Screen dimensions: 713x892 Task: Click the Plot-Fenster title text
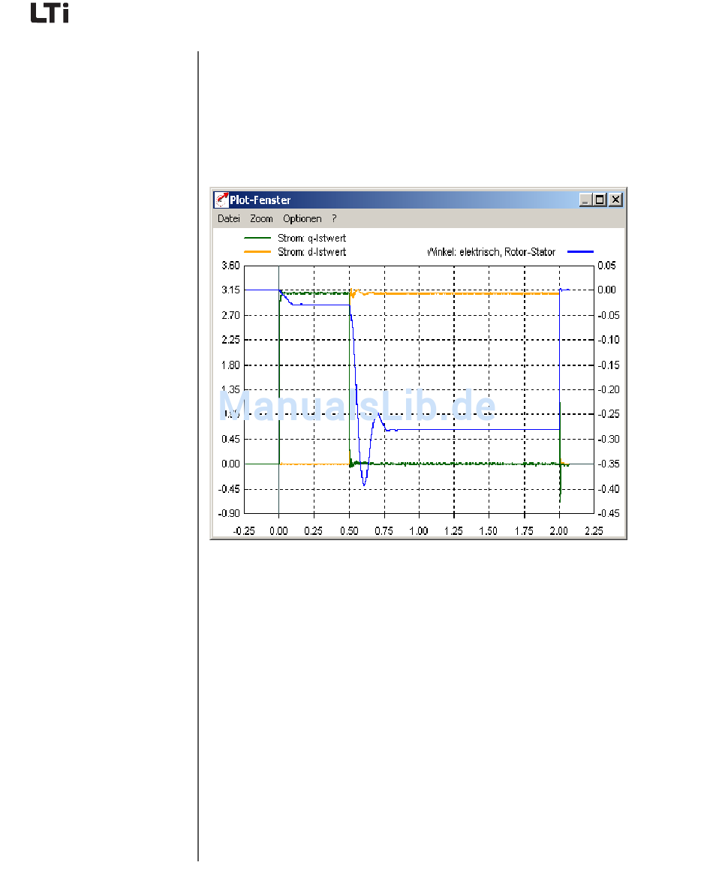point(260,200)
